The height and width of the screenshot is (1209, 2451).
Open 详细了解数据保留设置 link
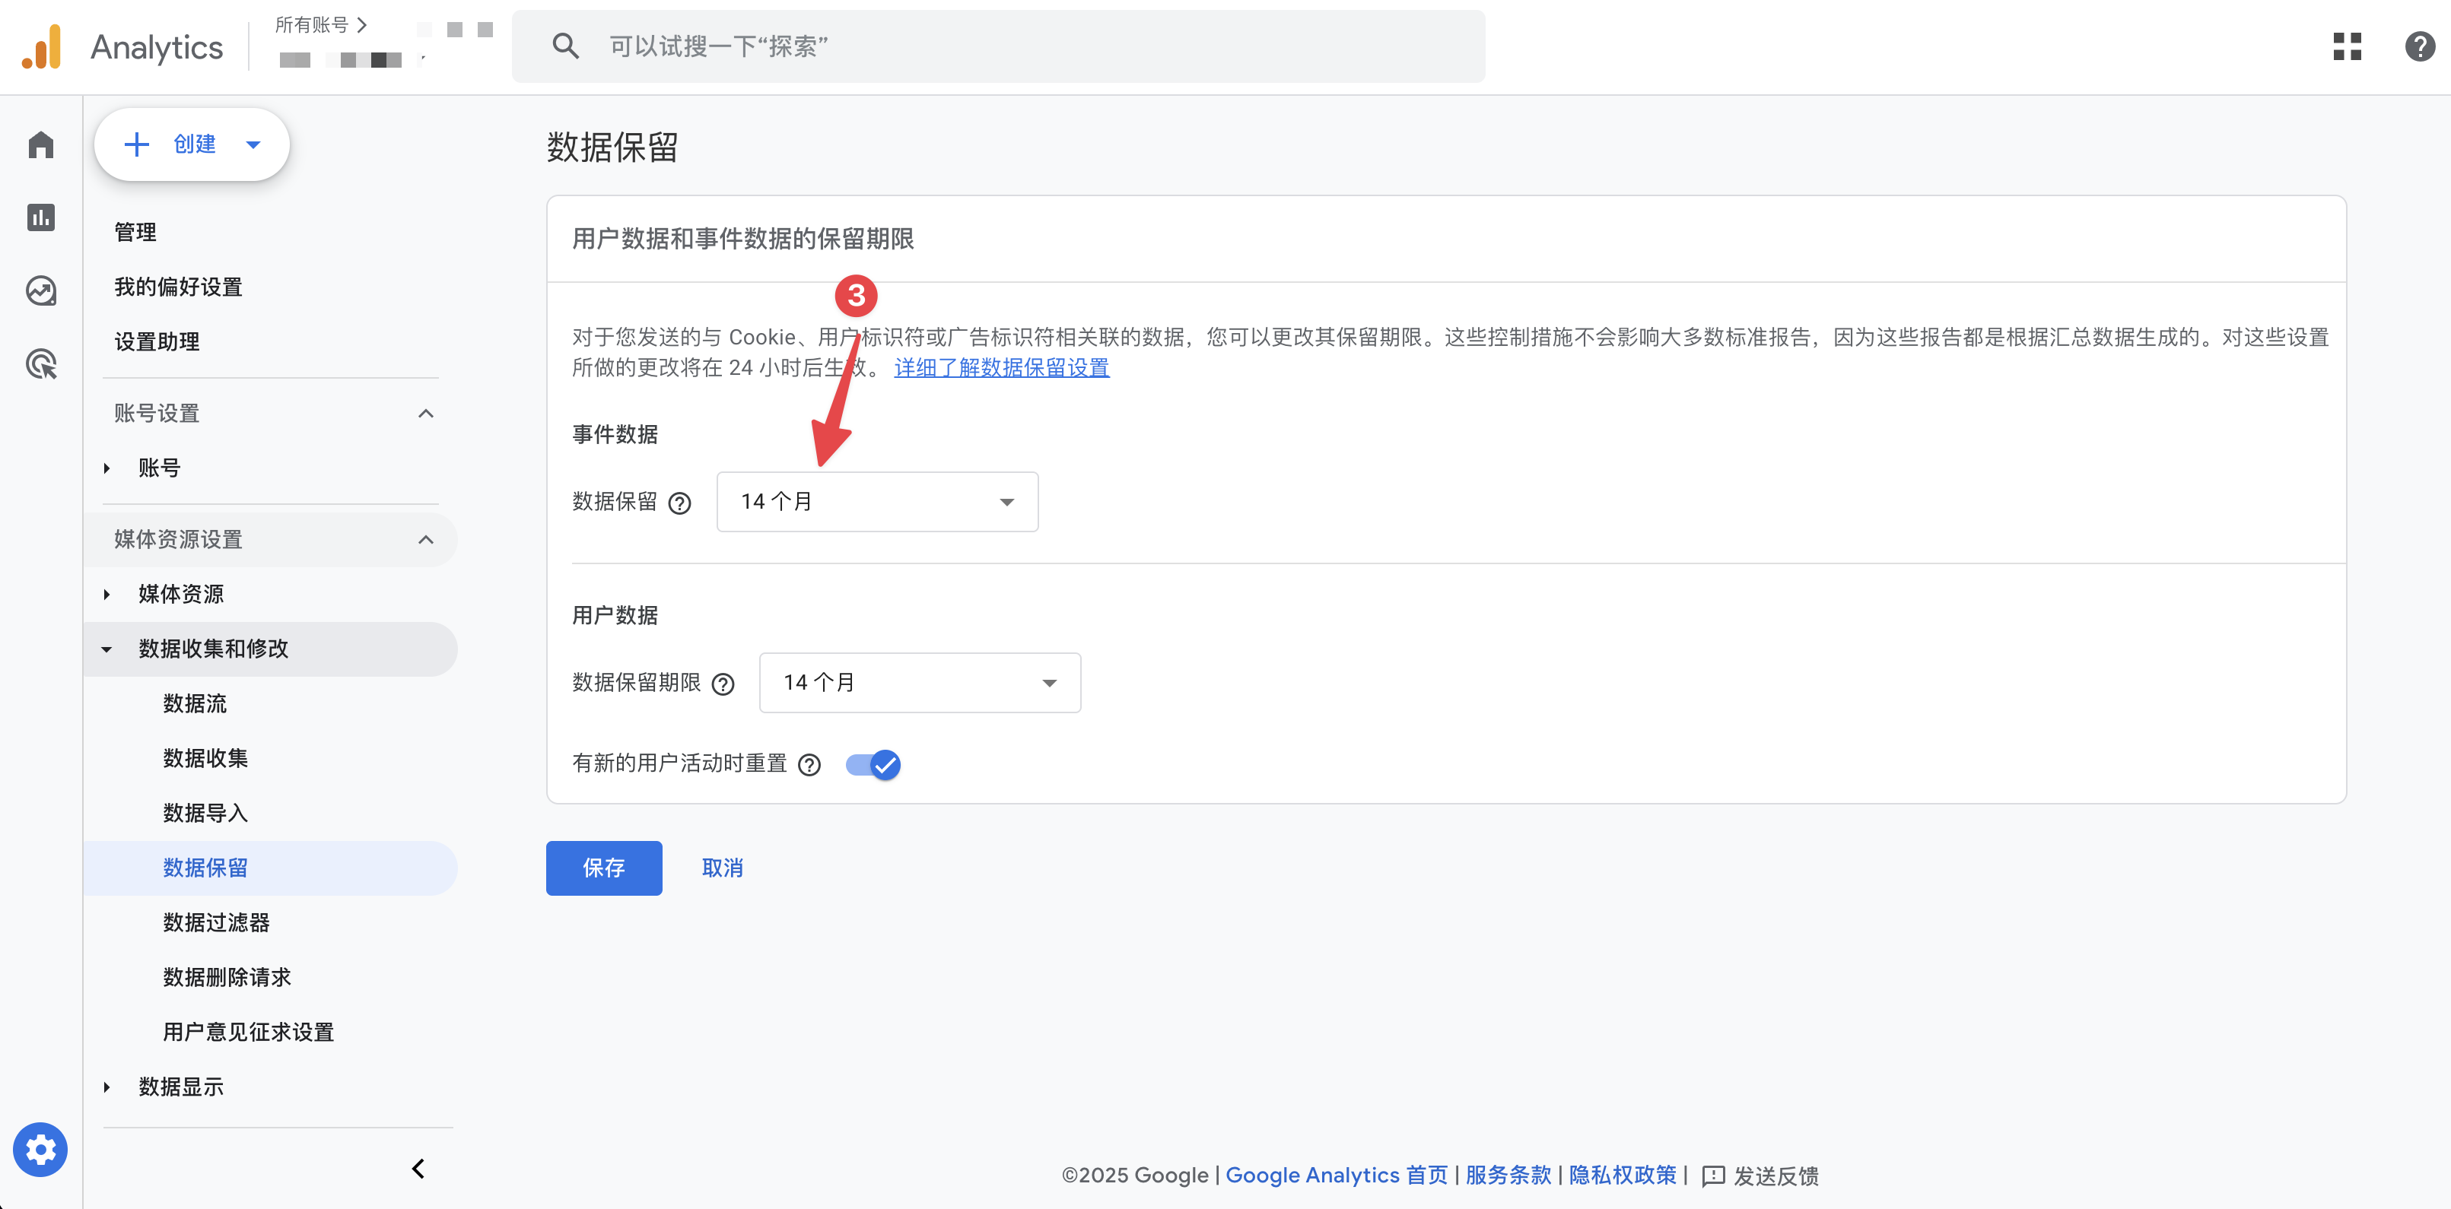[x=1002, y=368]
